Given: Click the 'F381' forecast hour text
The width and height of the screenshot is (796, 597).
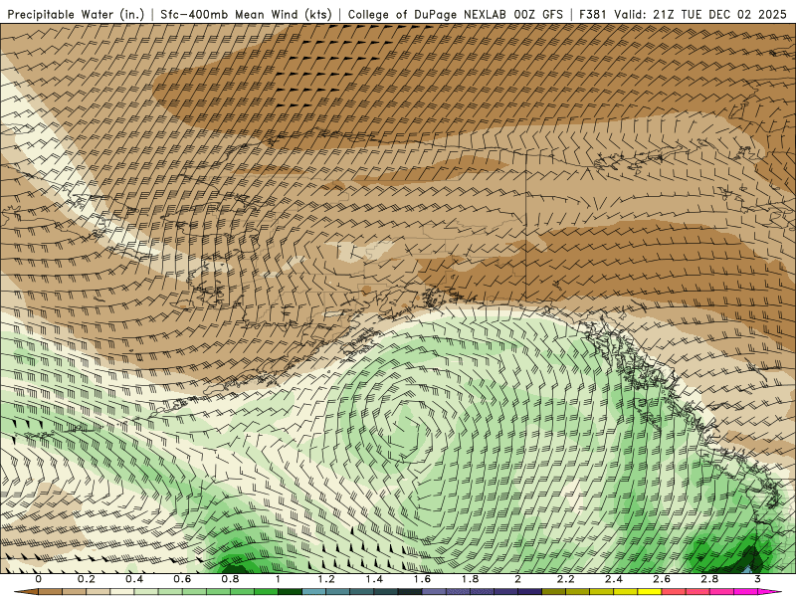Looking at the screenshot, I should pyautogui.click(x=593, y=14).
